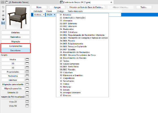Click the Texto... button
This screenshot has height=113, width=158.
pyautogui.click(x=144, y=7)
